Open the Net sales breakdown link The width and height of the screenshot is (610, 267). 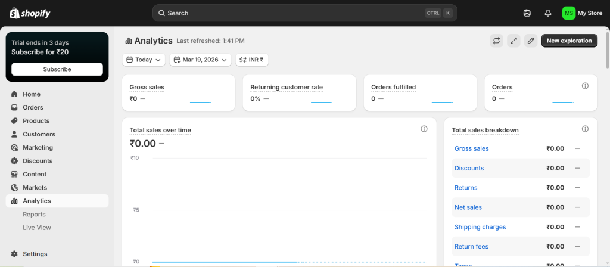pos(468,207)
